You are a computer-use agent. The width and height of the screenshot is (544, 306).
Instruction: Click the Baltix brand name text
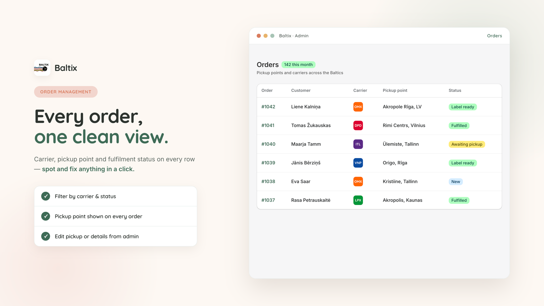(x=66, y=68)
